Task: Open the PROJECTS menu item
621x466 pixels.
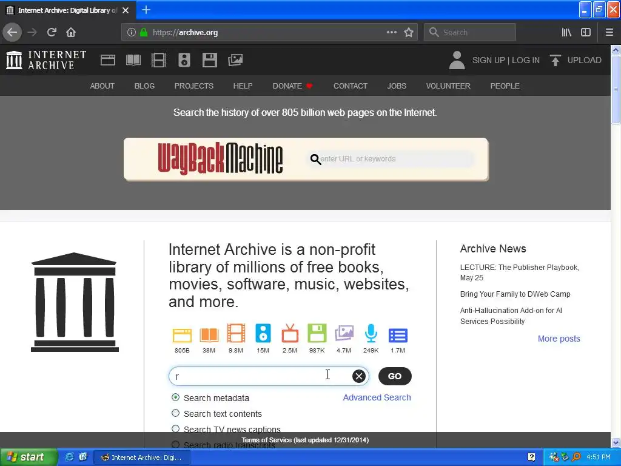Action: (194, 86)
